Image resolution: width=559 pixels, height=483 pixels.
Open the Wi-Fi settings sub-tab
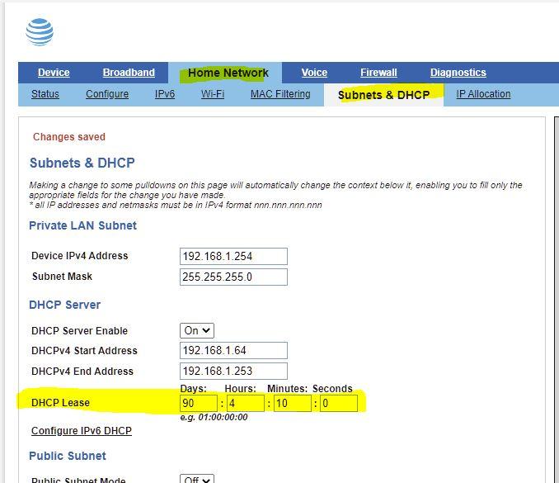click(x=213, y=94)
